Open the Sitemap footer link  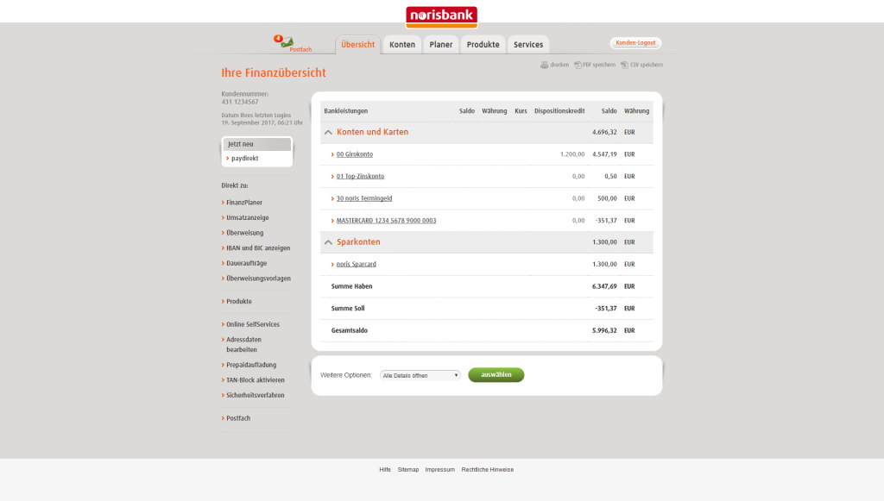[x=408, y=469]
